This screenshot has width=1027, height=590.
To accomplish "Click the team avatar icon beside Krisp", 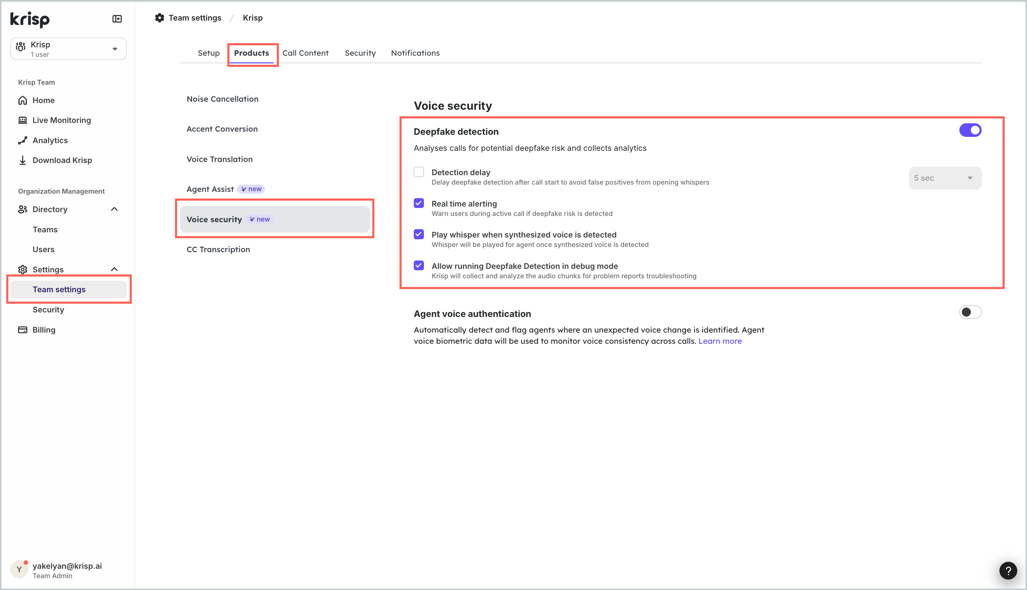I will coord(21,47).
